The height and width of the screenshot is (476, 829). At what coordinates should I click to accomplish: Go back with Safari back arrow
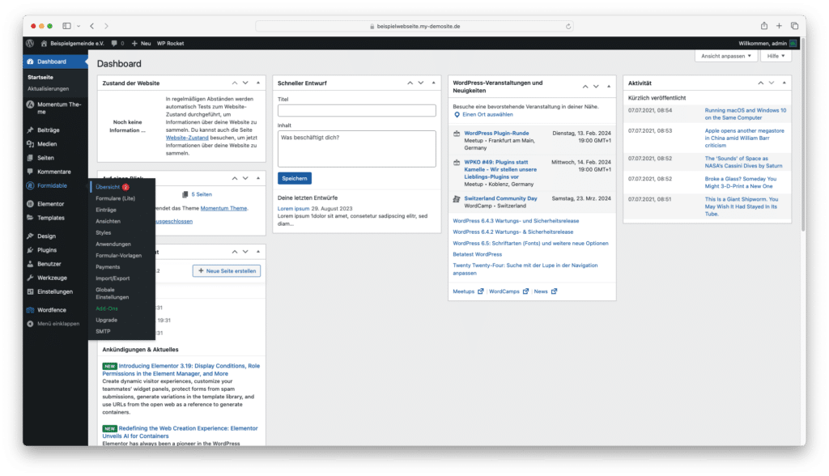pos(92,26)
